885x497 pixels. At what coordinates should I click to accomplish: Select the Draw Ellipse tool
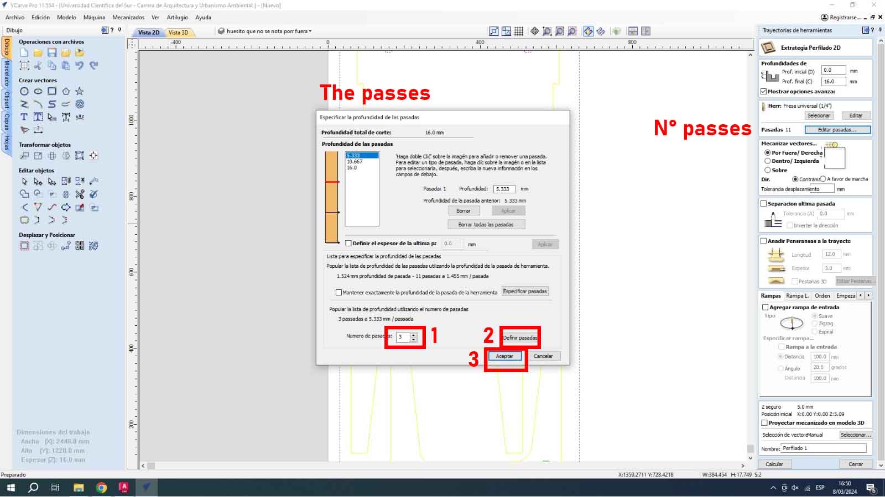[38, 91]
